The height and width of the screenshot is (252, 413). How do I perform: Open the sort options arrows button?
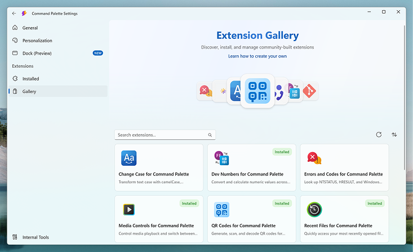pyautogui.click(x=394, y=135)
